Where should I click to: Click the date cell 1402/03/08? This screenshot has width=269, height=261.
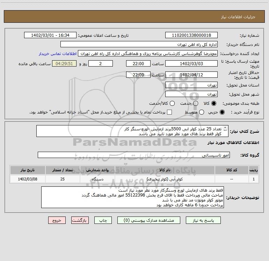tap(28, 179)
